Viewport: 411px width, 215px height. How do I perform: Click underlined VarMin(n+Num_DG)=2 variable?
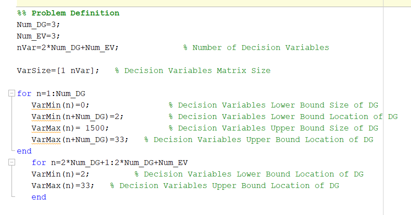[x=46, y=116]
